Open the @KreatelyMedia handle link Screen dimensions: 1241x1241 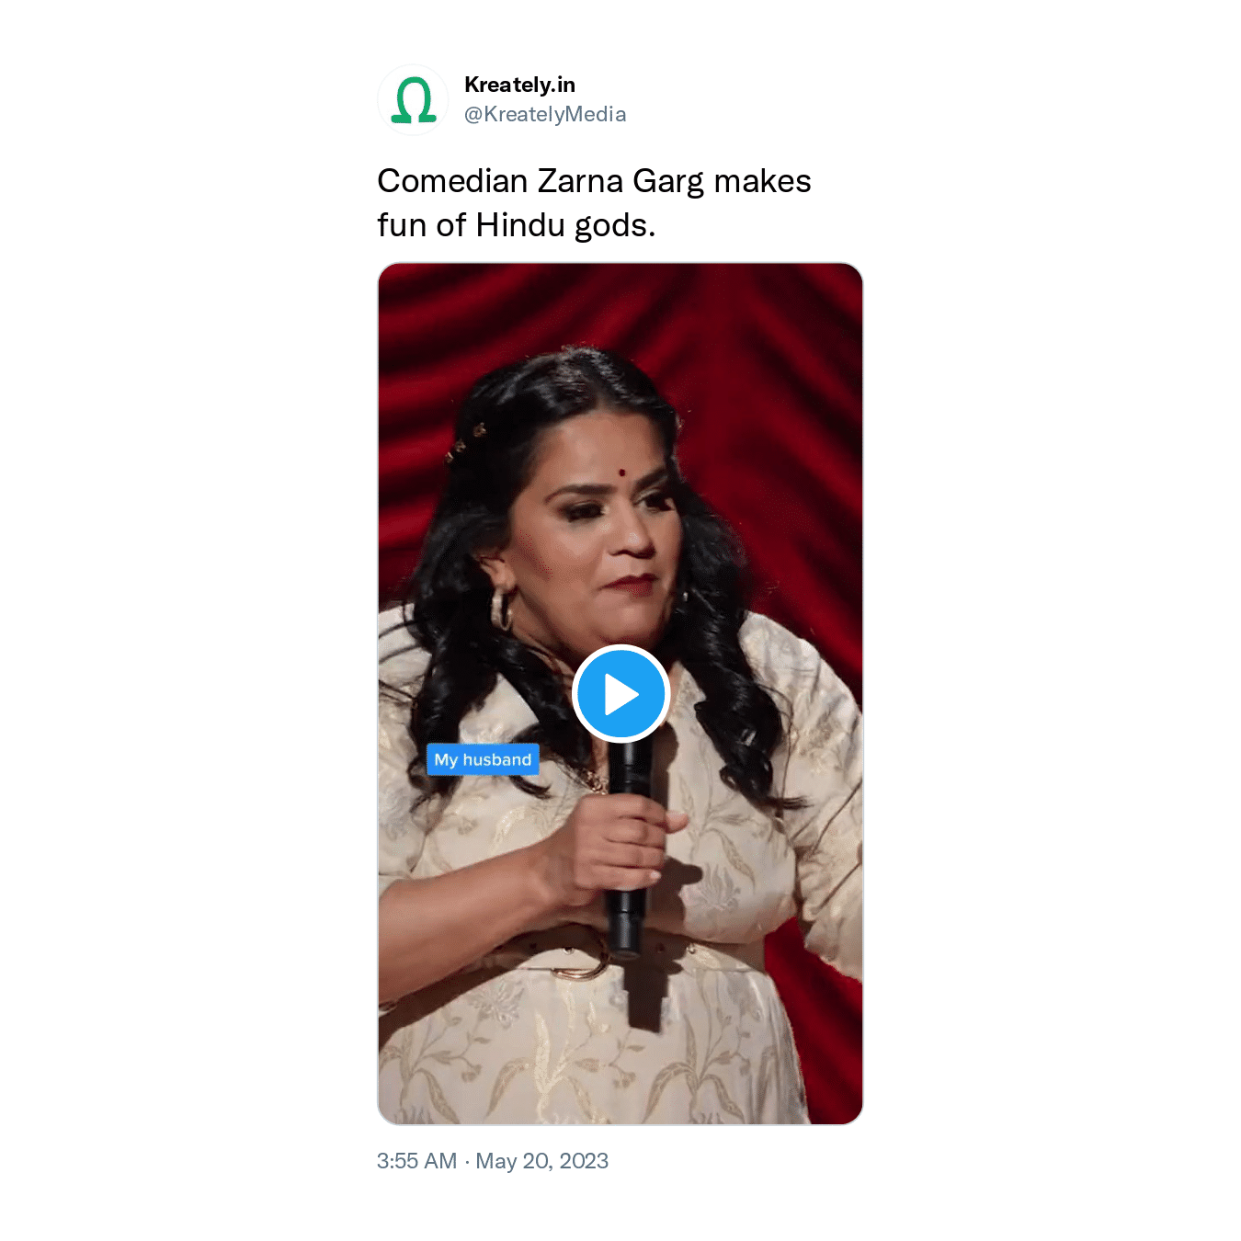pyautogui.click(x=545, y=114)
